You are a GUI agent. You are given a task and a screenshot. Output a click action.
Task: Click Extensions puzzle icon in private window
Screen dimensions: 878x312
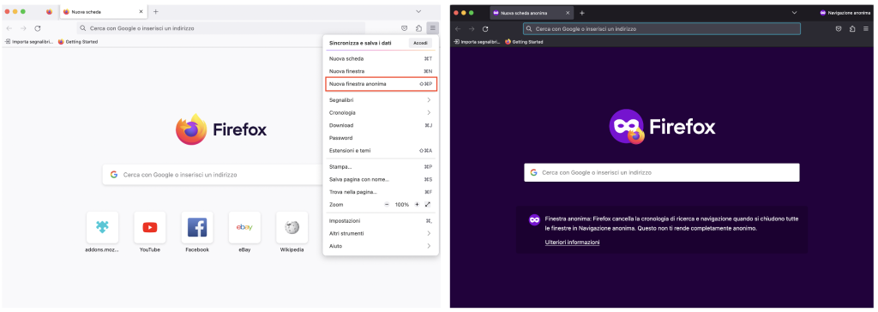852,28
